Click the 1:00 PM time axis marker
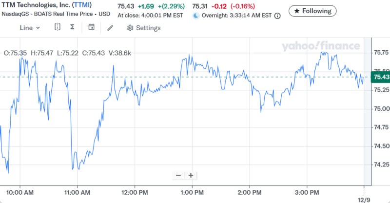390x203 pixels. pyautogui.click(x=192, y=192)
